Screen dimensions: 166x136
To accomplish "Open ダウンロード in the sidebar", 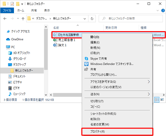I will (x=17, y=59).
